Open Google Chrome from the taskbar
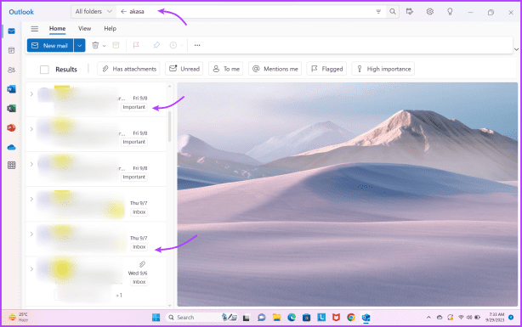 (x=351, y=318)
